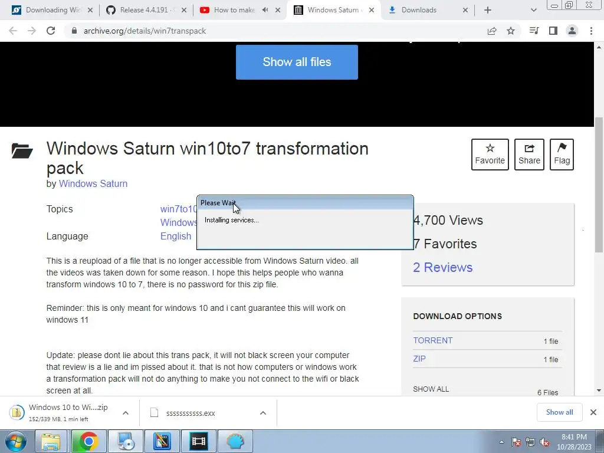Open the blue clapperboard taskbar app
604x453 pixels.
pyautogui.click(x=162, y=441)
